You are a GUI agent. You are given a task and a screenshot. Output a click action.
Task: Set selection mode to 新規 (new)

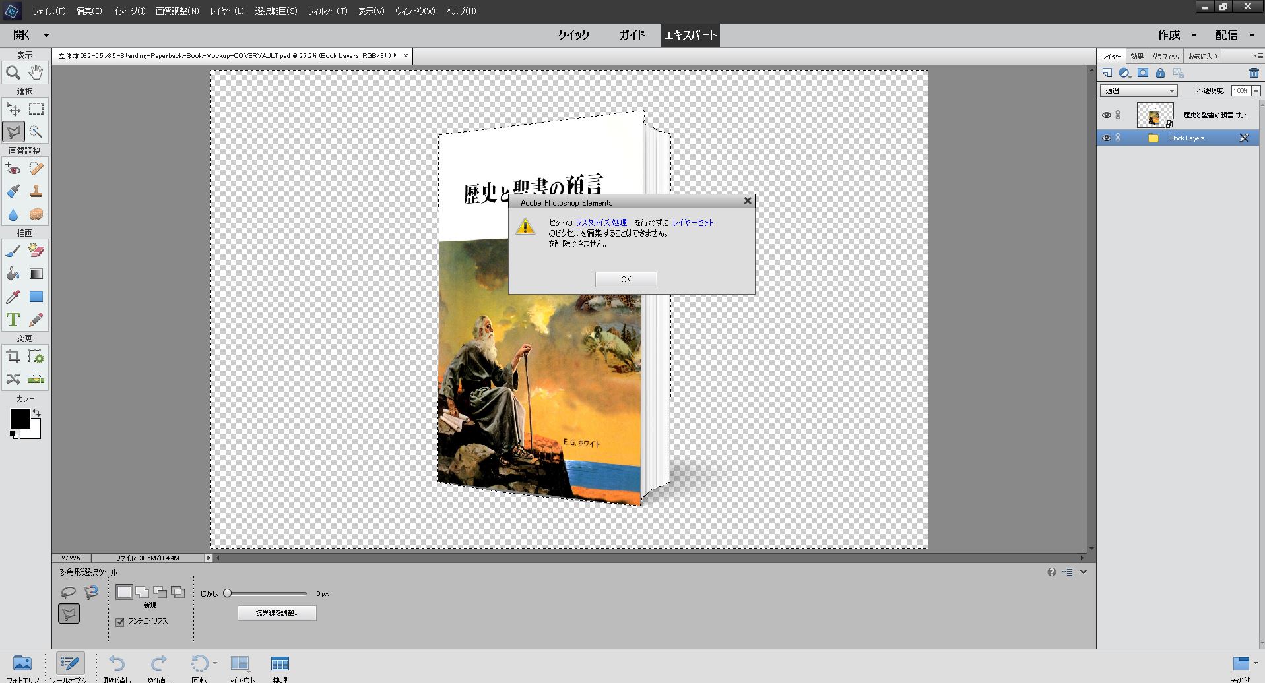pos(124,592)
